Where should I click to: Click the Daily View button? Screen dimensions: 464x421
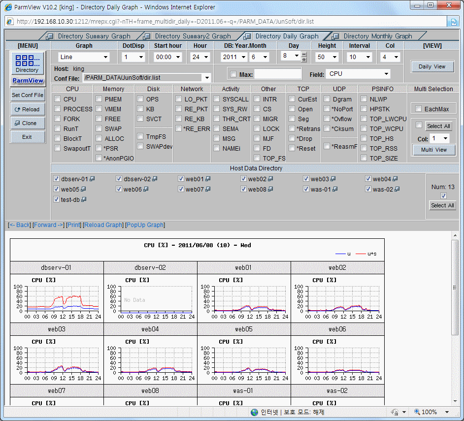tap(432, 66)
